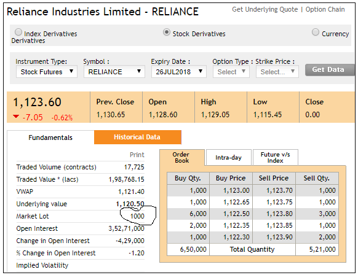Click sell price 1,123.90 in order book
The image size is (358, 275).
click(x=279, y=237)
